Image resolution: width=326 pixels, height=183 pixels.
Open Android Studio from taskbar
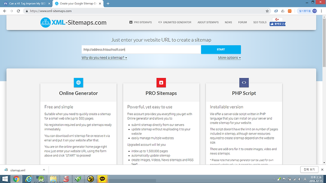pos(41,179)
